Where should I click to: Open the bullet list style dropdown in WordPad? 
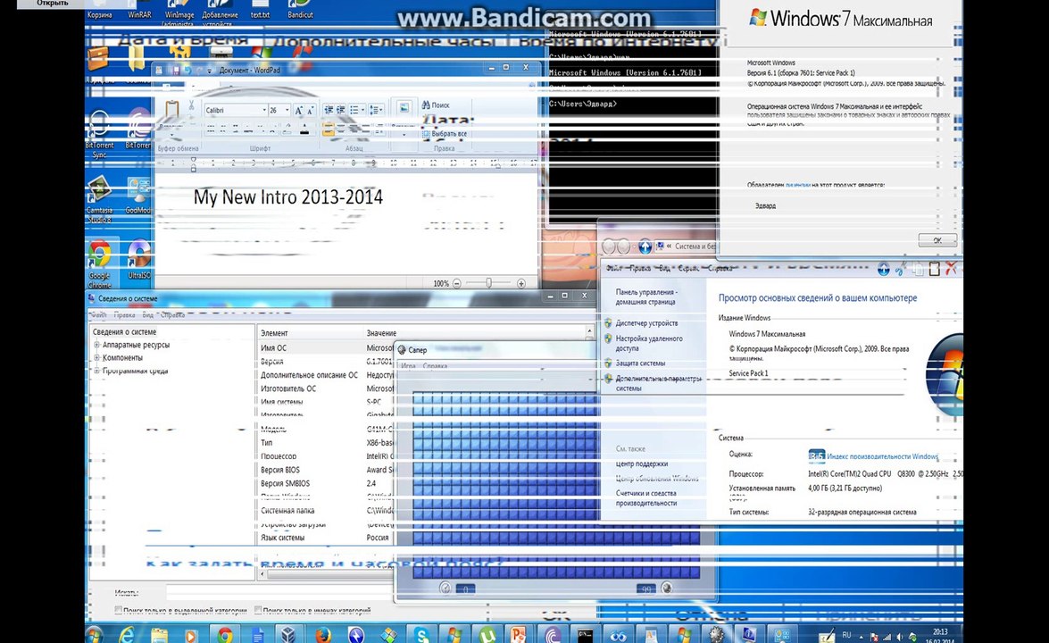(362, 110)
